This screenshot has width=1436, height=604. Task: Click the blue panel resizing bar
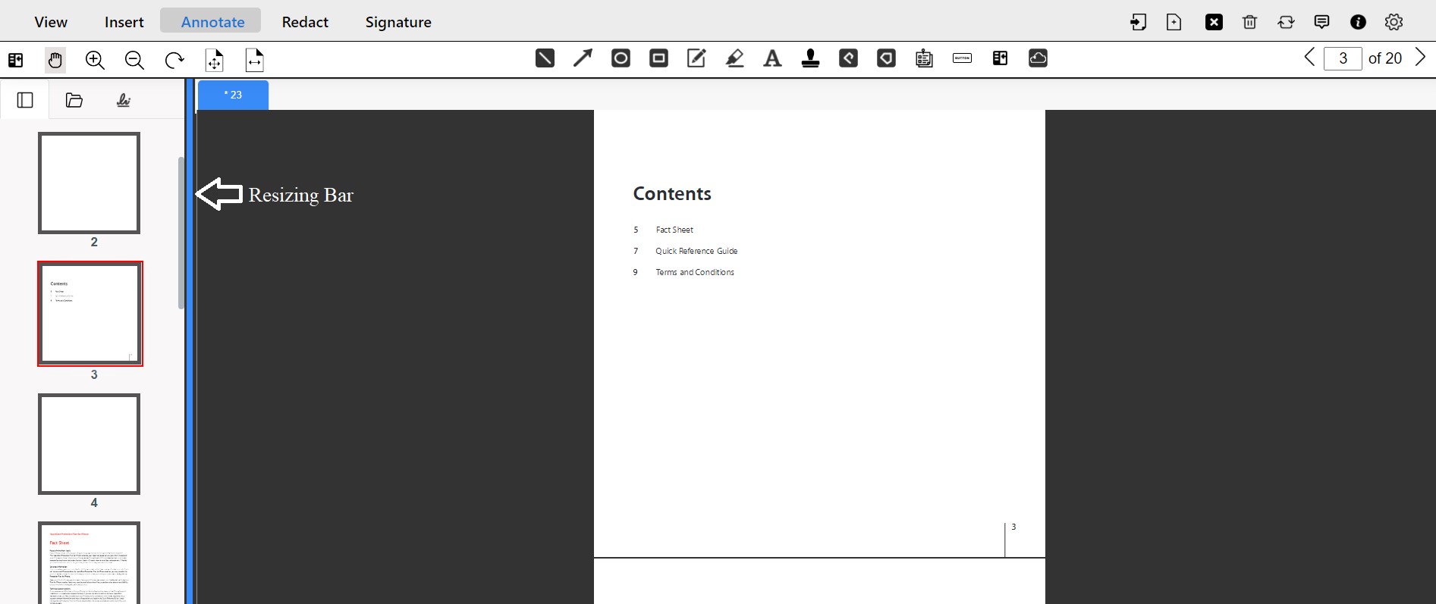pyautogui.click(x=190, y=341)
